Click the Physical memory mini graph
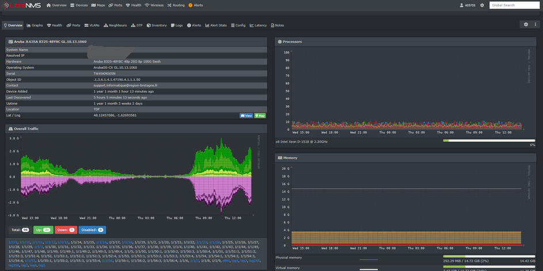Viewport: 543px width, 271px height. click(369, 259)
